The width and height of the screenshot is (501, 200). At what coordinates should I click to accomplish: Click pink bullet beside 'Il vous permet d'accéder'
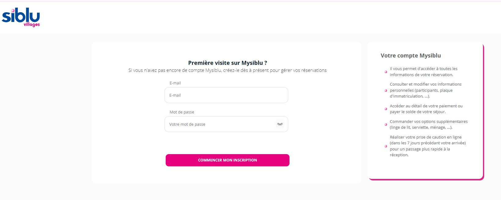pos(386,72)
